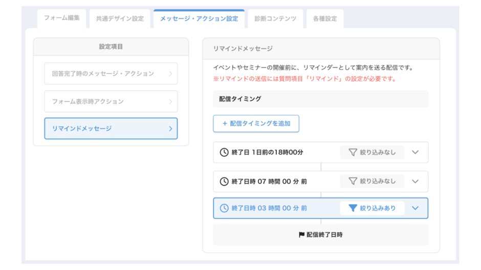Click funnel icon in second 絞り込みなし badge
The image size is (481, 270).
353,181
